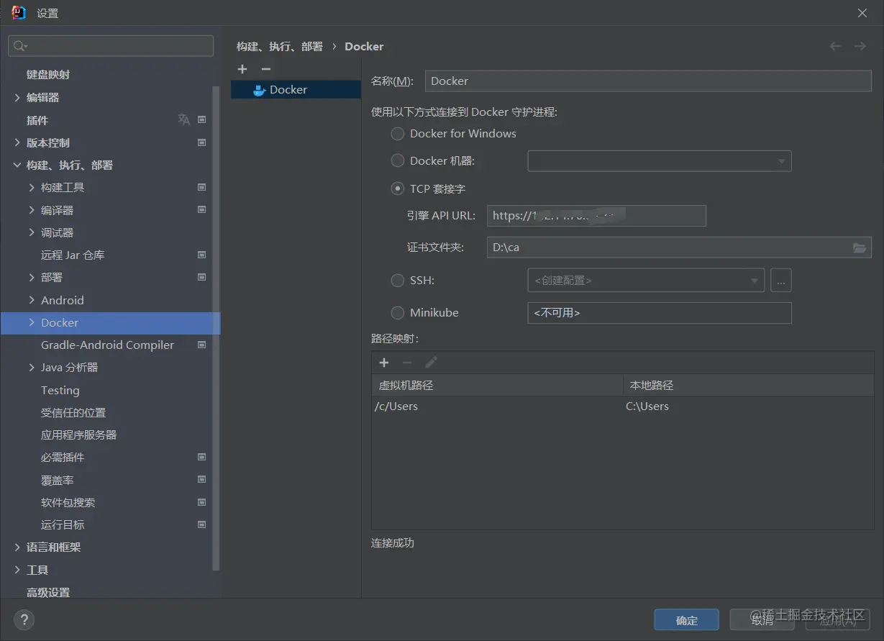Click the project-level icon beside 部署
Viewport: 884px width, 641px height.
pyautogui.click(x=201, y=277)
